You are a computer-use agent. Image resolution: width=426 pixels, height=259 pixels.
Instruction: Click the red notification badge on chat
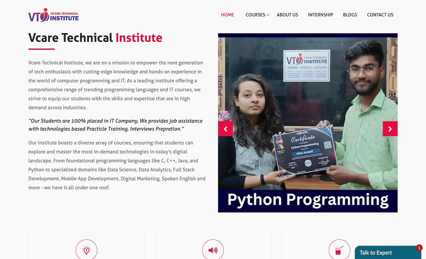pyautogui.click(x=419, y=248)
